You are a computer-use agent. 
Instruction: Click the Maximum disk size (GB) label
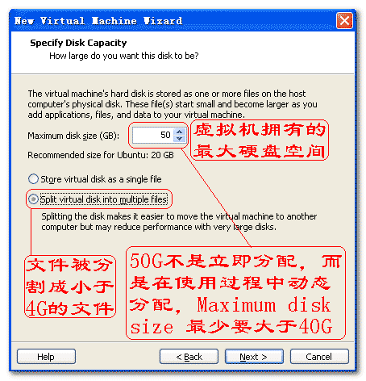(73, 136)
